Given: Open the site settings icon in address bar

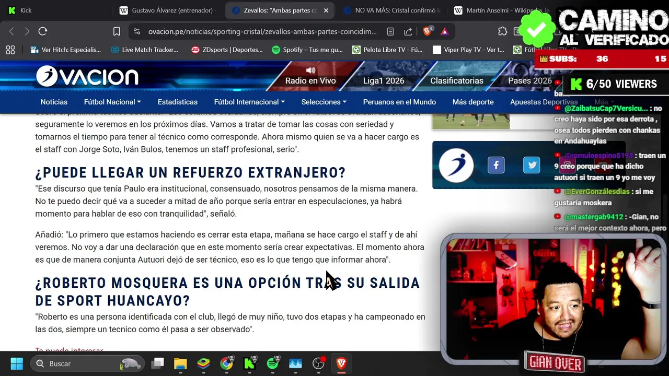Looking at the screenshot, I should click(x=137, y=31).
